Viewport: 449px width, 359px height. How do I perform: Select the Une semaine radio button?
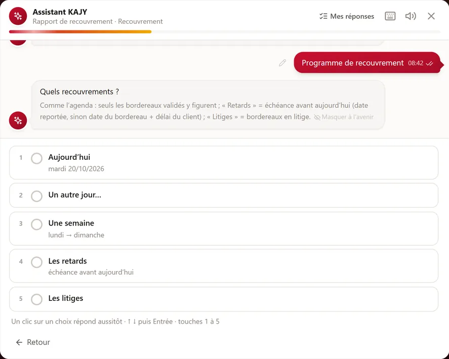36,225
